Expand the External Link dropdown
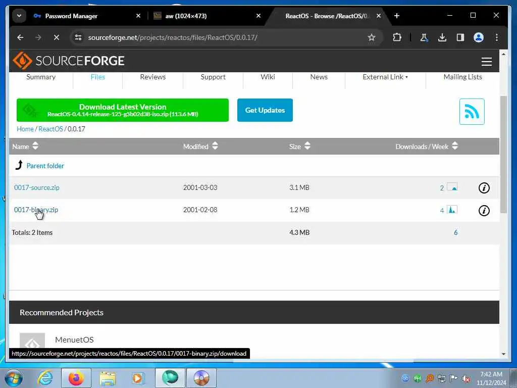 click(385, 77)
